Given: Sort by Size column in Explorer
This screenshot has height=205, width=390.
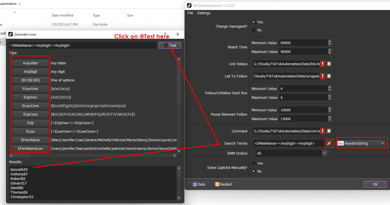Looking at the screenshot, I should (130, 15).
